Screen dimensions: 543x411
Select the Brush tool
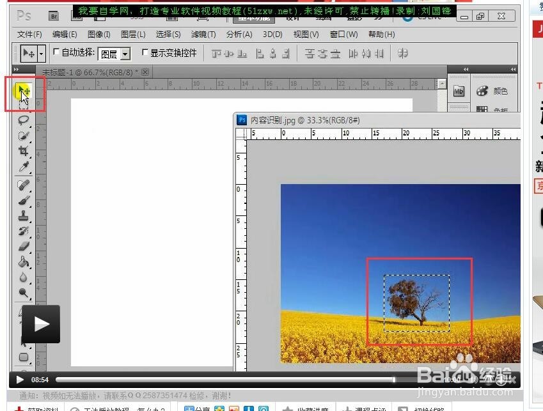[x=23, y=201]
